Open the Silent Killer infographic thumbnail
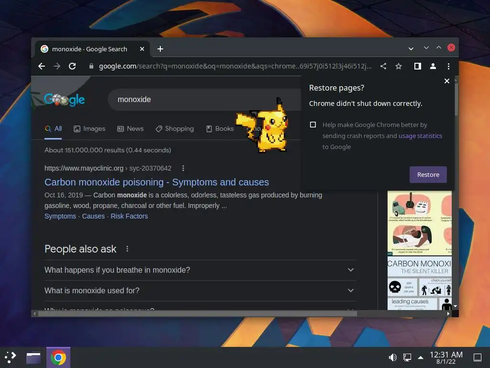Screen dimensions: 490x368 pyautogui.click(x=419, y=284)
